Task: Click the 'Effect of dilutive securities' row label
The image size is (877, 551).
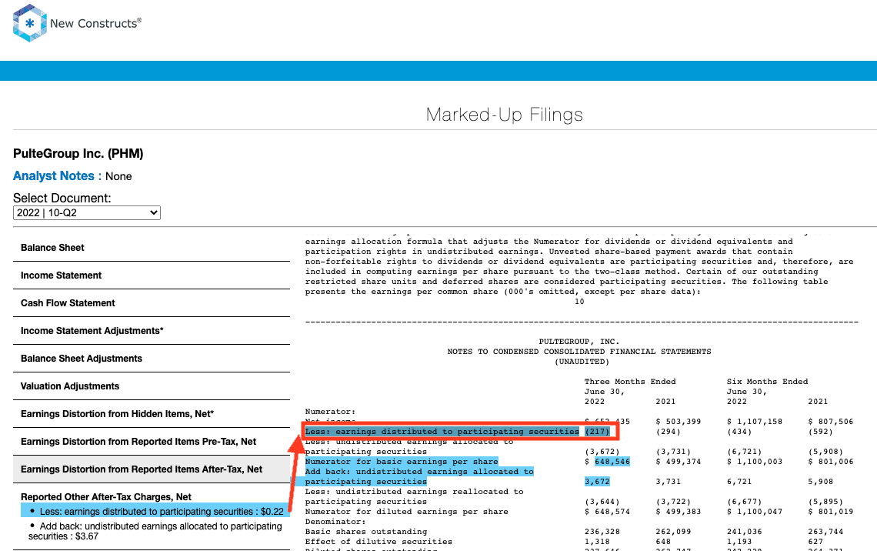Action: click(x=378, y=542)
